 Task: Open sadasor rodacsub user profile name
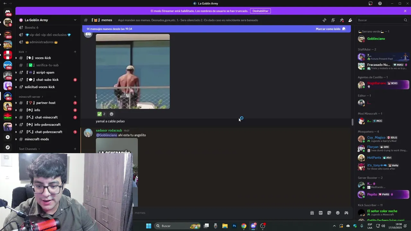click(109, 131)
